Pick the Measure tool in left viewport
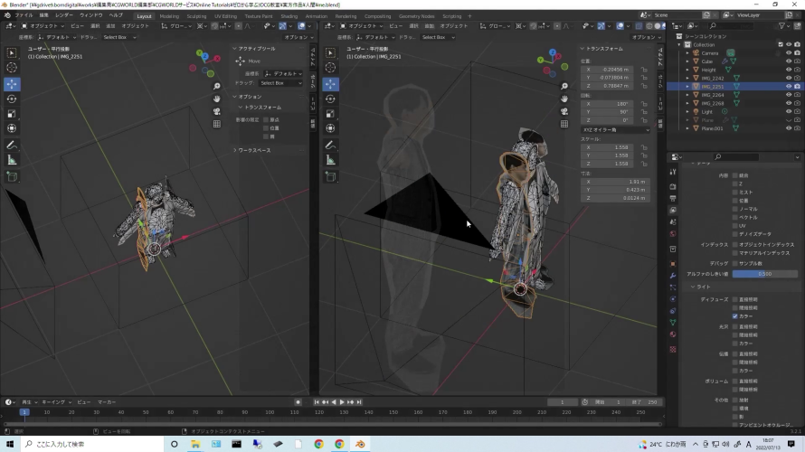The image size is (805, 452). tap(12, 160)
